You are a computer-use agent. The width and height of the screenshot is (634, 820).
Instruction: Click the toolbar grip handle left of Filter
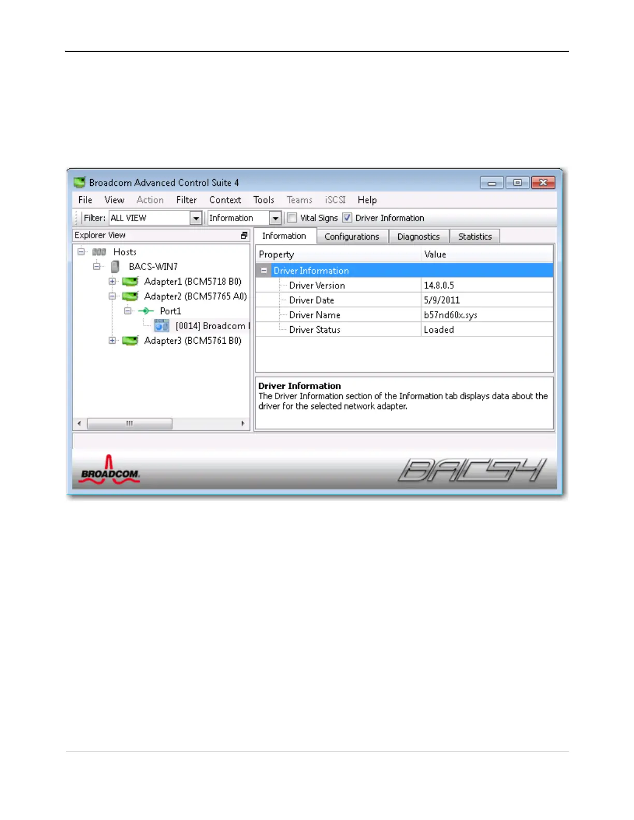coord(77,218)
